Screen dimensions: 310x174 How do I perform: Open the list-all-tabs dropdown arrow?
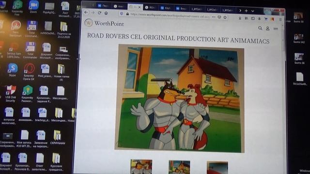click(x=253, y=11)
